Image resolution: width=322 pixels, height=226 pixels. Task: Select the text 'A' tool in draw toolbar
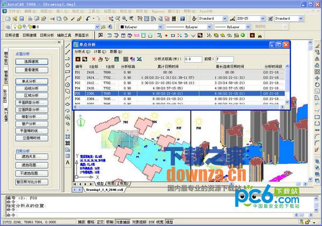pyautogui.click(x=68, y=162)
